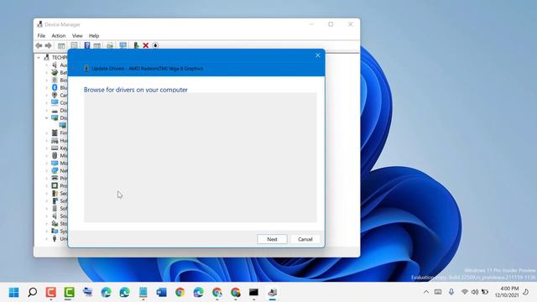Click the Back arrow in Device Manager toolbar
Image resolution: width=537 pixels, height=302 pixels.
click(39, 45)
